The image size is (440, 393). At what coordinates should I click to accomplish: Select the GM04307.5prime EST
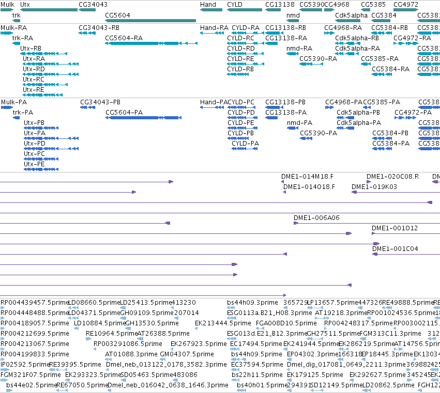(163, 359)
